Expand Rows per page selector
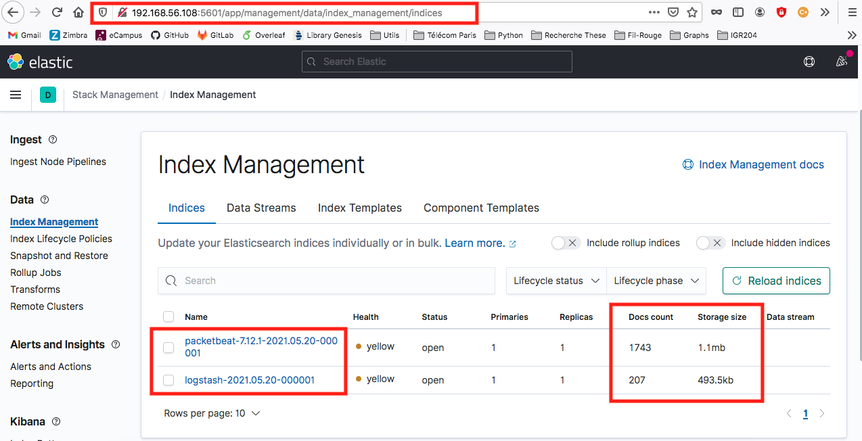The height and width of the screenshot is (441, 862). (212, 413)
